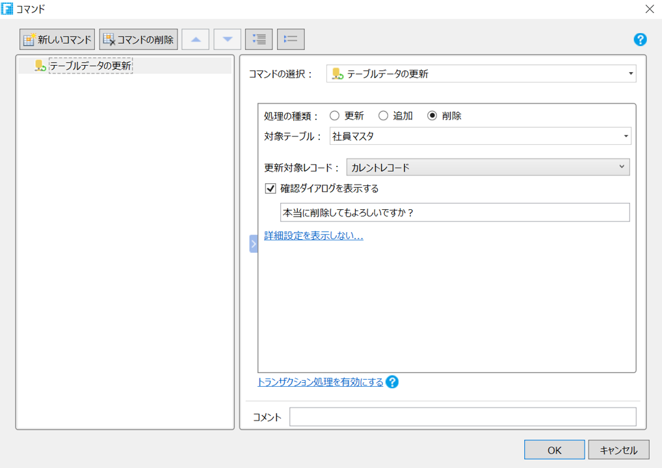Viewport: 662px width, 468px height.
Task: Expand the 更新対象レコード dropdown
Action: tap(488, 168)
